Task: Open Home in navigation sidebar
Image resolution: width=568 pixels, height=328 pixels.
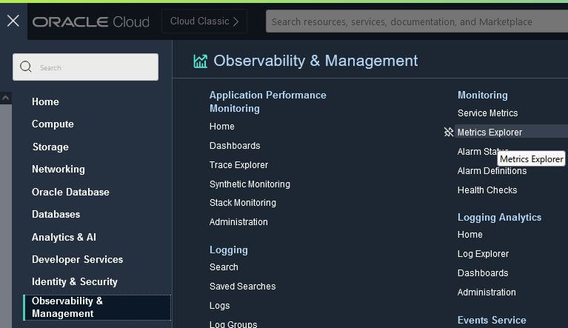Action: [45, 101]
